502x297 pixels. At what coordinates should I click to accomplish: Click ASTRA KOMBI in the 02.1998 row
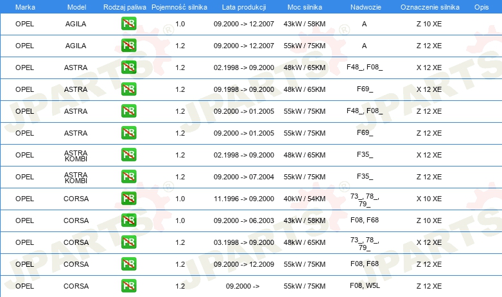[76, 156]
